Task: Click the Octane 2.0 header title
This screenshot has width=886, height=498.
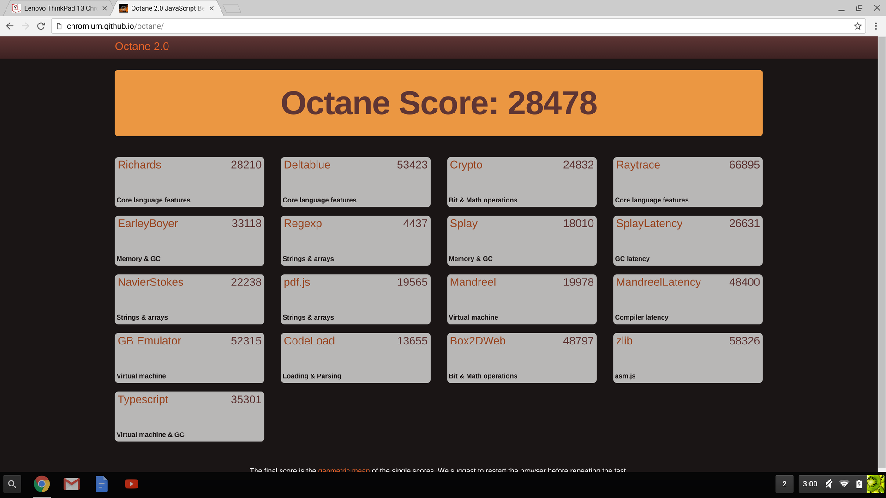Action: [142, 47]
